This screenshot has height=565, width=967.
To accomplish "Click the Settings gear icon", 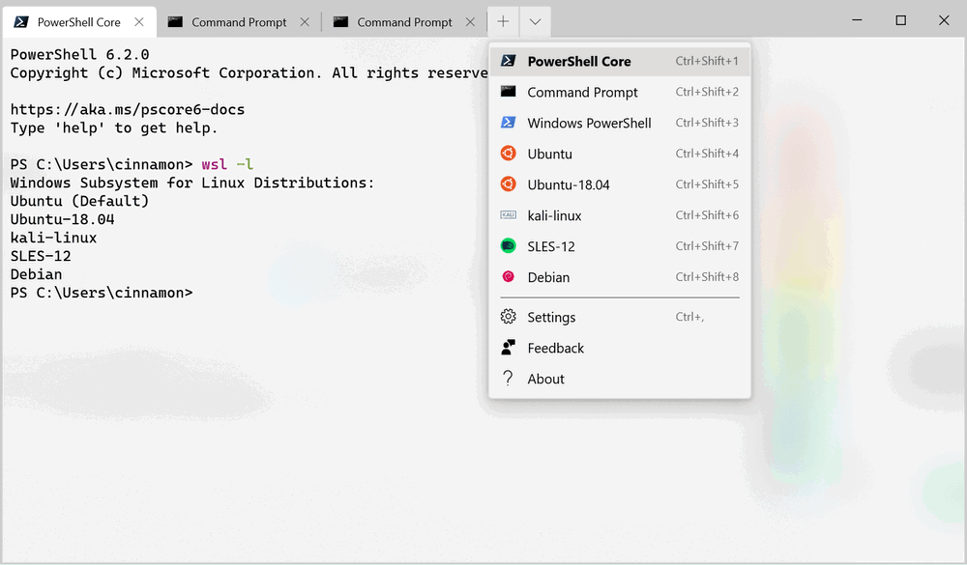I will click(508, 317).
